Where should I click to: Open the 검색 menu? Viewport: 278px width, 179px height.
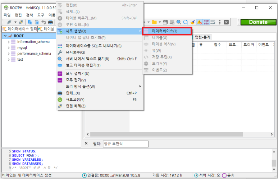tap(29, 15)
